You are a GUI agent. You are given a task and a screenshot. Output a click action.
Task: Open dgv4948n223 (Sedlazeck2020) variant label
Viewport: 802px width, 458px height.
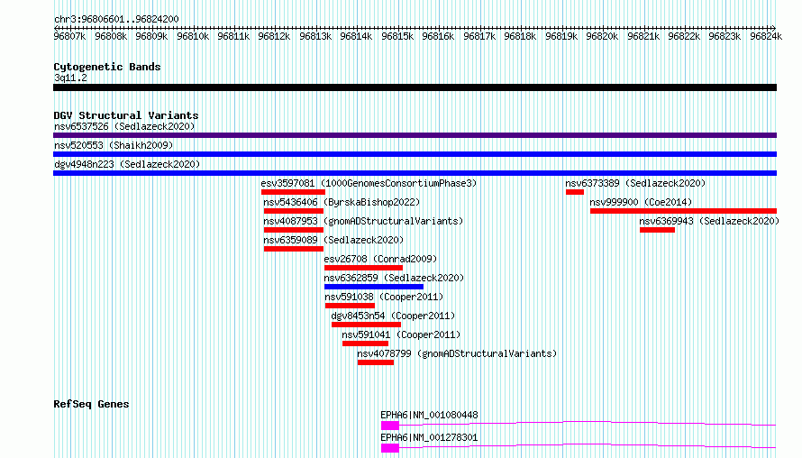point(127,164)
